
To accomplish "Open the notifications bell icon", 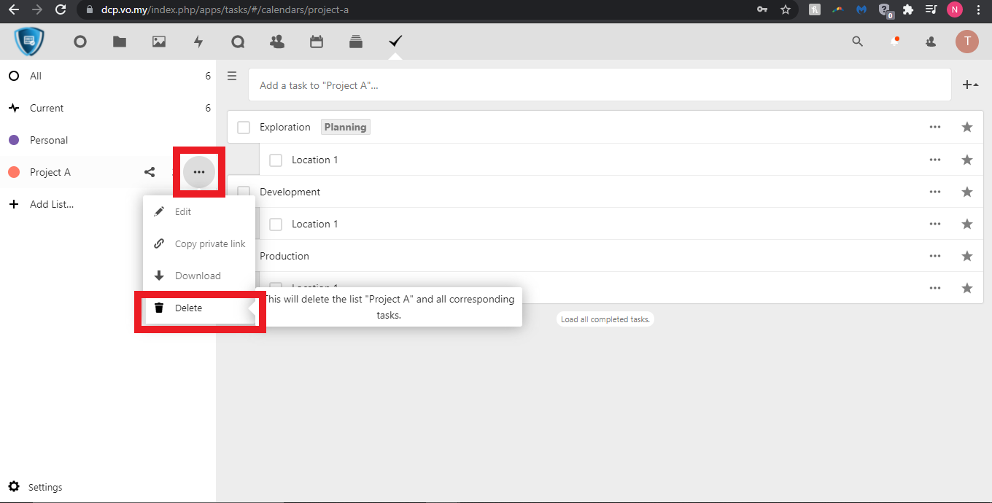I will pos(894,42).
